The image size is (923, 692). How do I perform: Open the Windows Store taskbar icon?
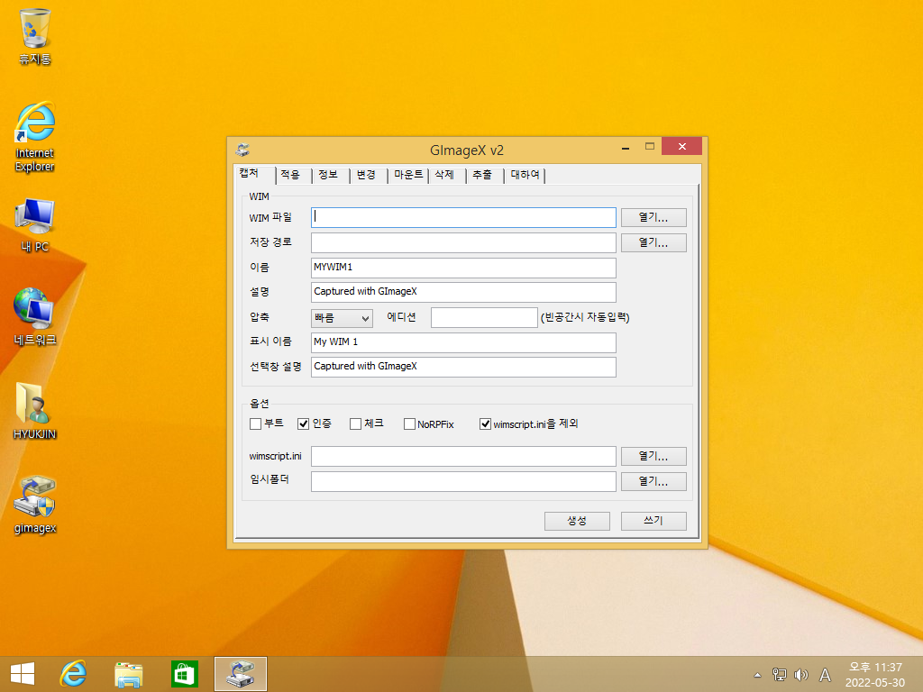pyautogui.click(x=185, y=674)
